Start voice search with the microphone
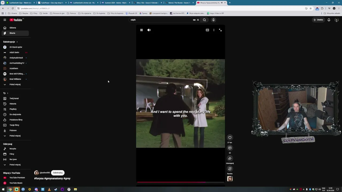Viewport: 342px width, 192px height. click(213, 20)
